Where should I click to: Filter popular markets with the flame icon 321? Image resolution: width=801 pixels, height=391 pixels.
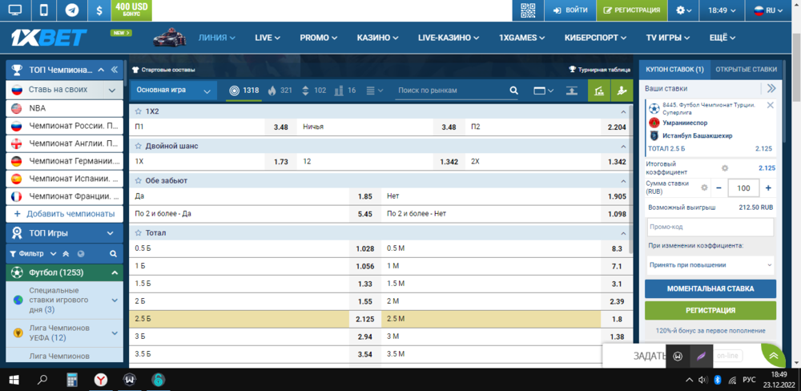point(280,91)
